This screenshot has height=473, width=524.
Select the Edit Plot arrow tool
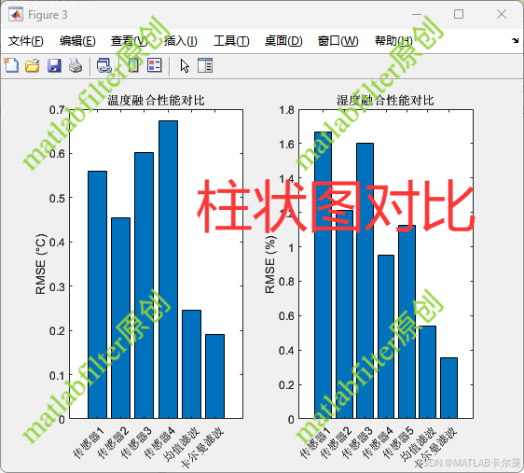pyautogui.click(x=185, y=66)
